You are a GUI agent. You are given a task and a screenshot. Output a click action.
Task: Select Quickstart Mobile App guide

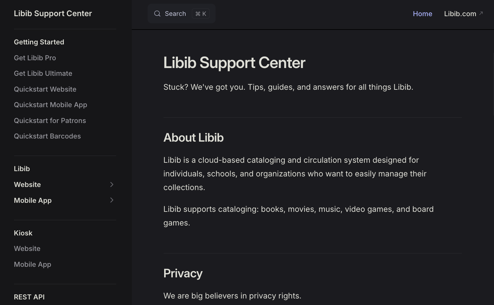pyautogui.click(x=50, y=105)
